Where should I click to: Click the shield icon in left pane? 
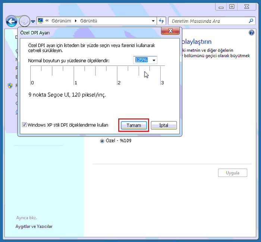(10, 86)
